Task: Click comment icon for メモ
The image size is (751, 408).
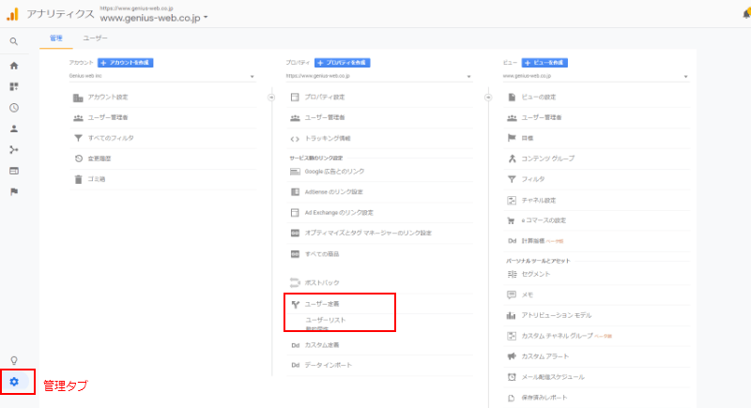Action: click(x=512, y=295)
